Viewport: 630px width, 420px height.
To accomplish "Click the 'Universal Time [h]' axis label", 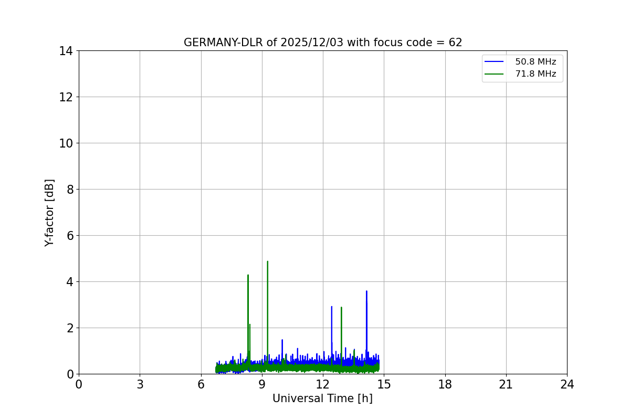I will click(322, 398).
